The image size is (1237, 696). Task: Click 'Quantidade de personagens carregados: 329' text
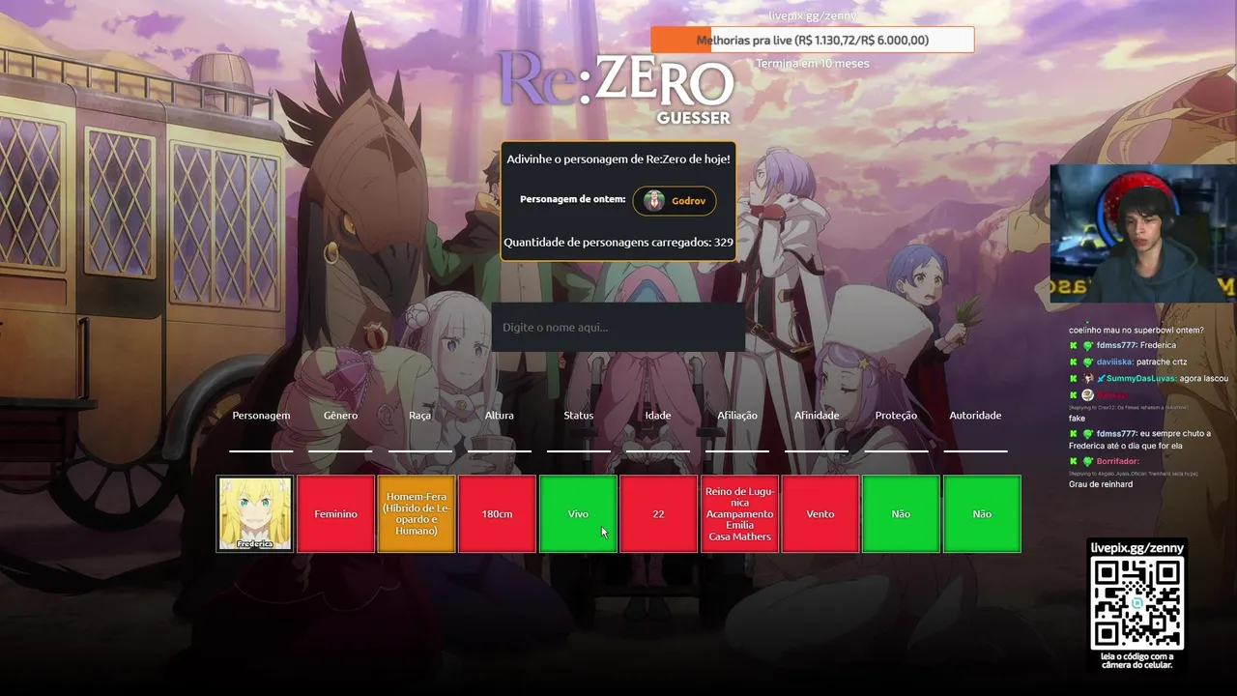tap(618, 243)
